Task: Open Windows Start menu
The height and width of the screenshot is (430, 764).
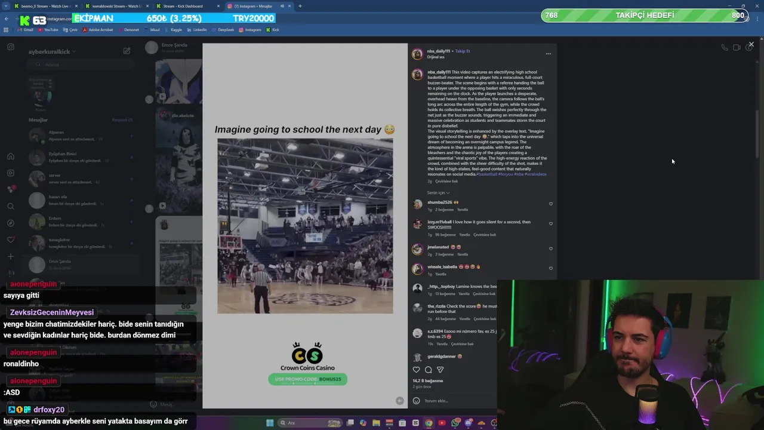Action: pyautogui.click(x=270, y=423)
